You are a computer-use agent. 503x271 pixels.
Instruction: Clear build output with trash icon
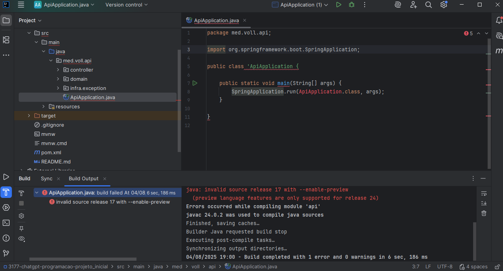coord(484,213)
